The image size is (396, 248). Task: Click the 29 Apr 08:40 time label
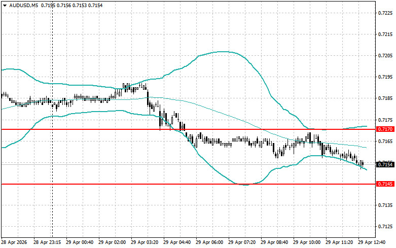pos(274,242)
